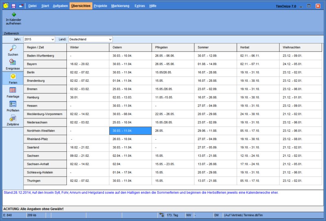Image resolution: width=326 pixels, height=221 pixels.
Task: Click the blue Stand:28.12.2014 note text
Action: [x=141, y=193]
